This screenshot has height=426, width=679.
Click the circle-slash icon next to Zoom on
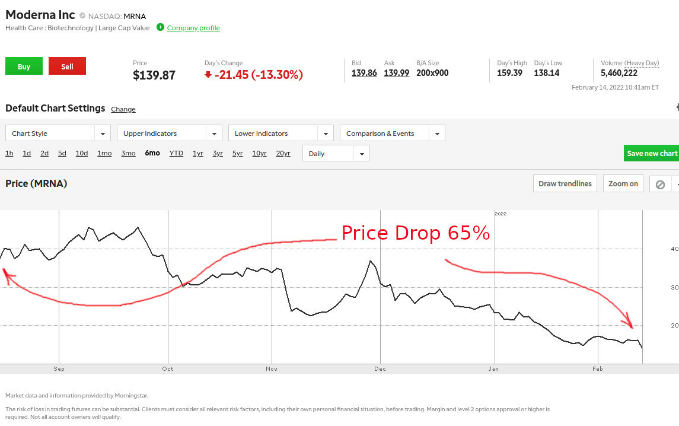660,184
